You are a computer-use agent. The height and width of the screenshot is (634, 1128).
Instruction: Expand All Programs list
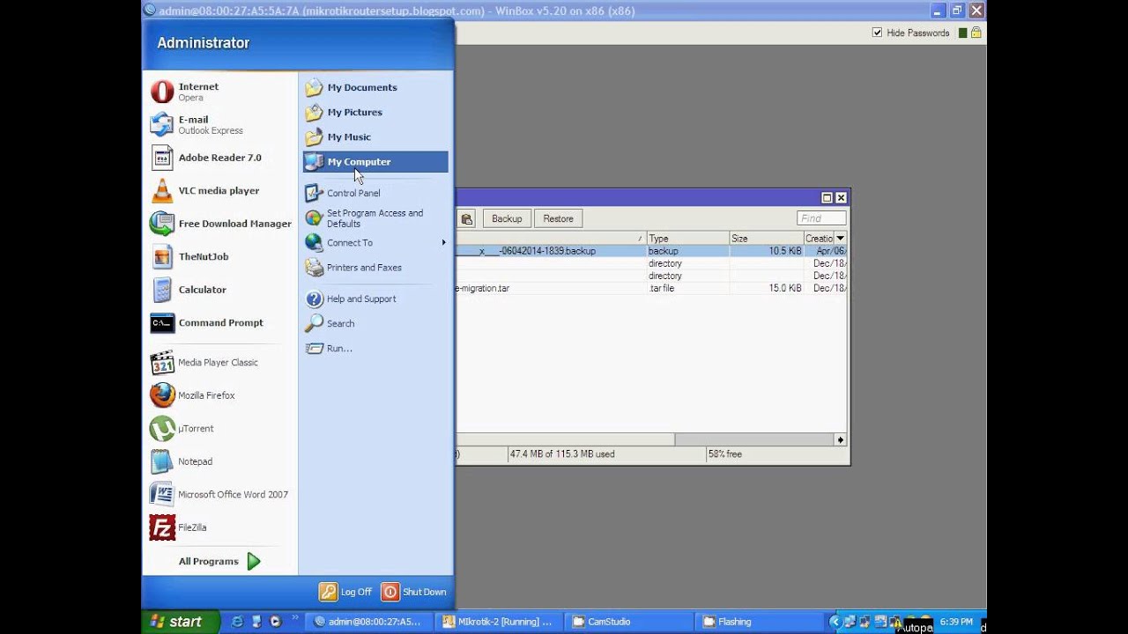pyautogui.click(x=220, y=561)
